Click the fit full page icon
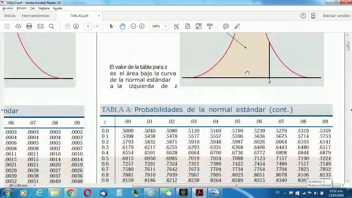Image resolution: width=352 pixels, height=198 pixels. pyautogui.click(x=188, y=26)
